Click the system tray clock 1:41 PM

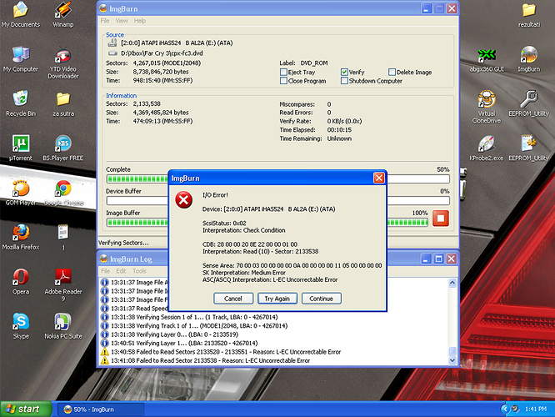pos(536,409)
